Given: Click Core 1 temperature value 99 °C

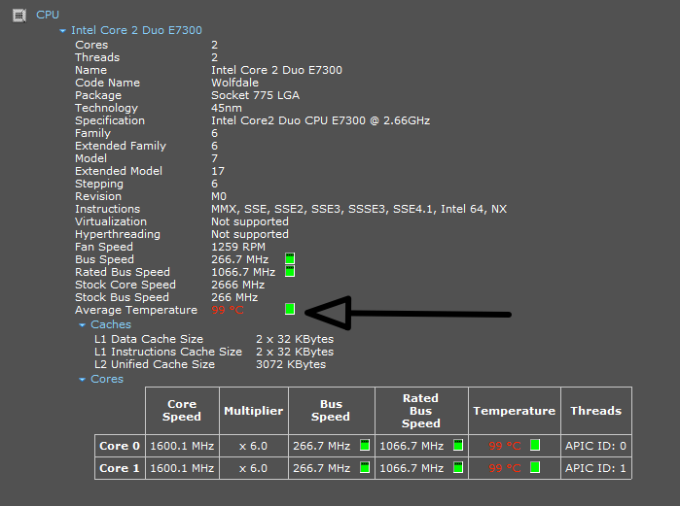Looking at the screenshot, I should point(505,469).
